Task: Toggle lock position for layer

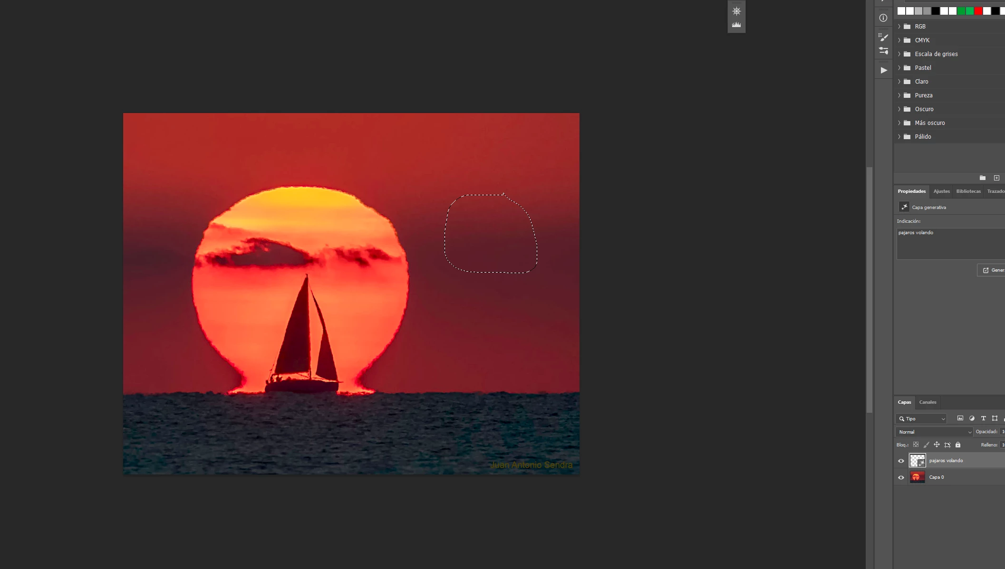Action: (937, 445)
